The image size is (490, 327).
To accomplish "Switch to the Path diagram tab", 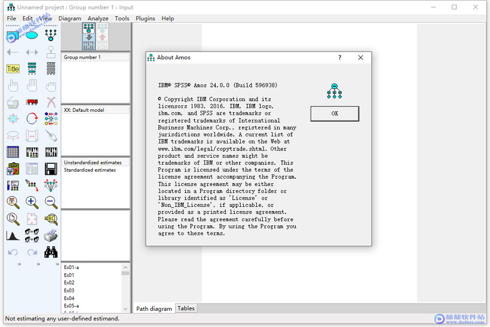I will point(154,308).
